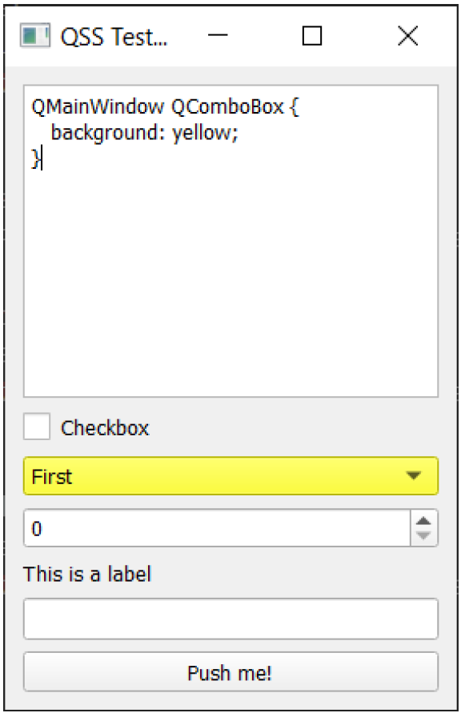The image size is (461, 721).
Task: Push the Push me! button
Action: click(230, 672)
